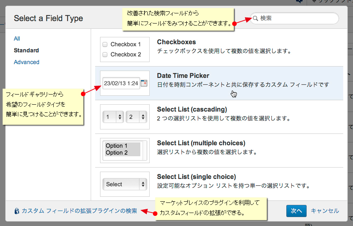Open カスタム フィールドの拡張プラグインの検索 link
This screenshot has width=353, height=226.
[x=79, y=211]
